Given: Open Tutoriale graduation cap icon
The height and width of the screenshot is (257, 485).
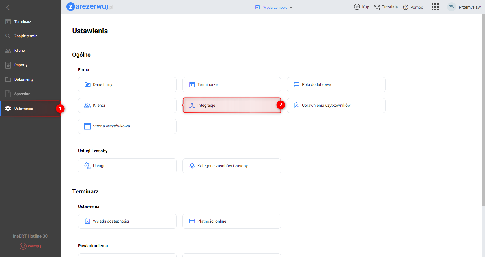Looking at the screenshot, I should pos(377,7).
